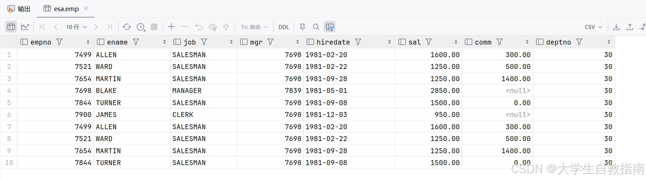Select the BLAKE cell in ename column
Screen dimensions: 646x180
pyautogui.click(x=106, y=91)
